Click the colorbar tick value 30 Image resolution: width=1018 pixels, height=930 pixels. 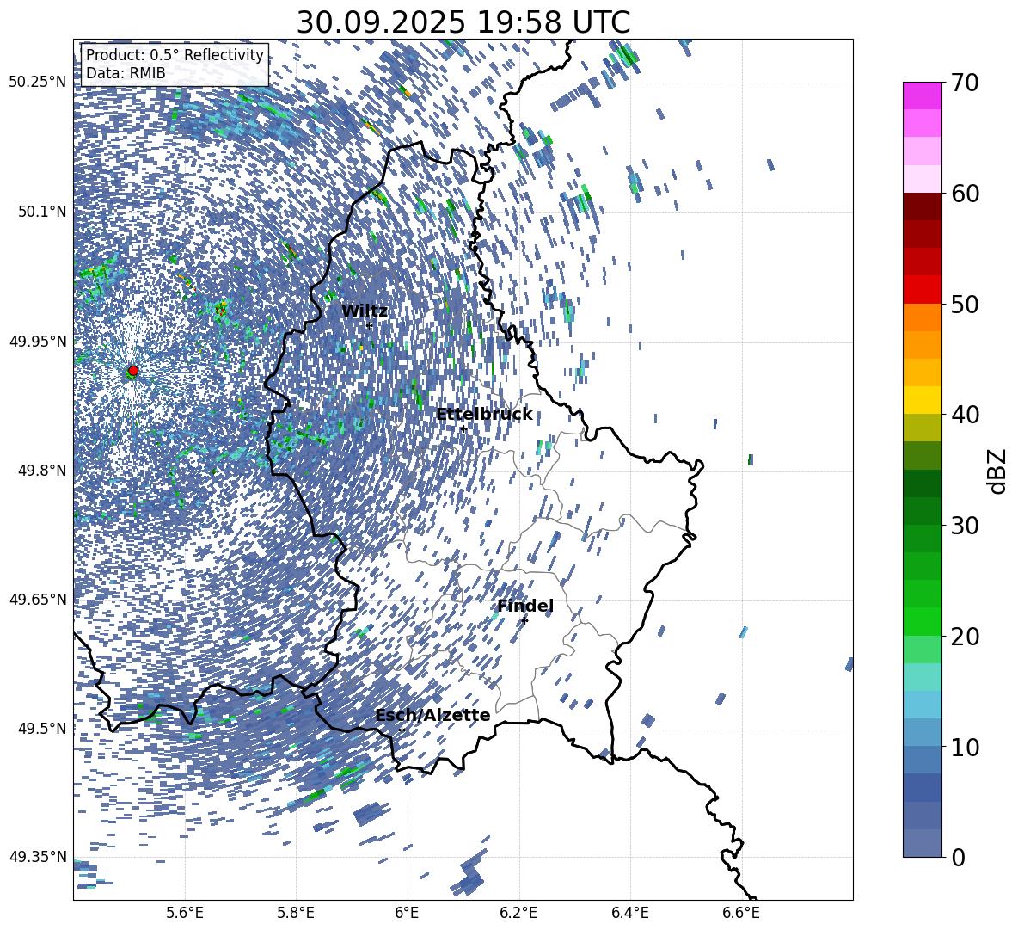(x=965, y=526)
